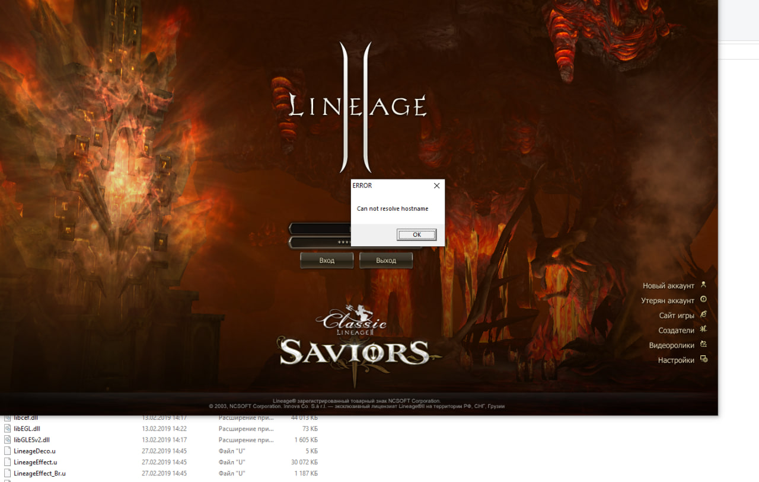Click the 1 605 КБ size cell
The height and width of the screenshot is (482, 759).
(x=305, y=440)
